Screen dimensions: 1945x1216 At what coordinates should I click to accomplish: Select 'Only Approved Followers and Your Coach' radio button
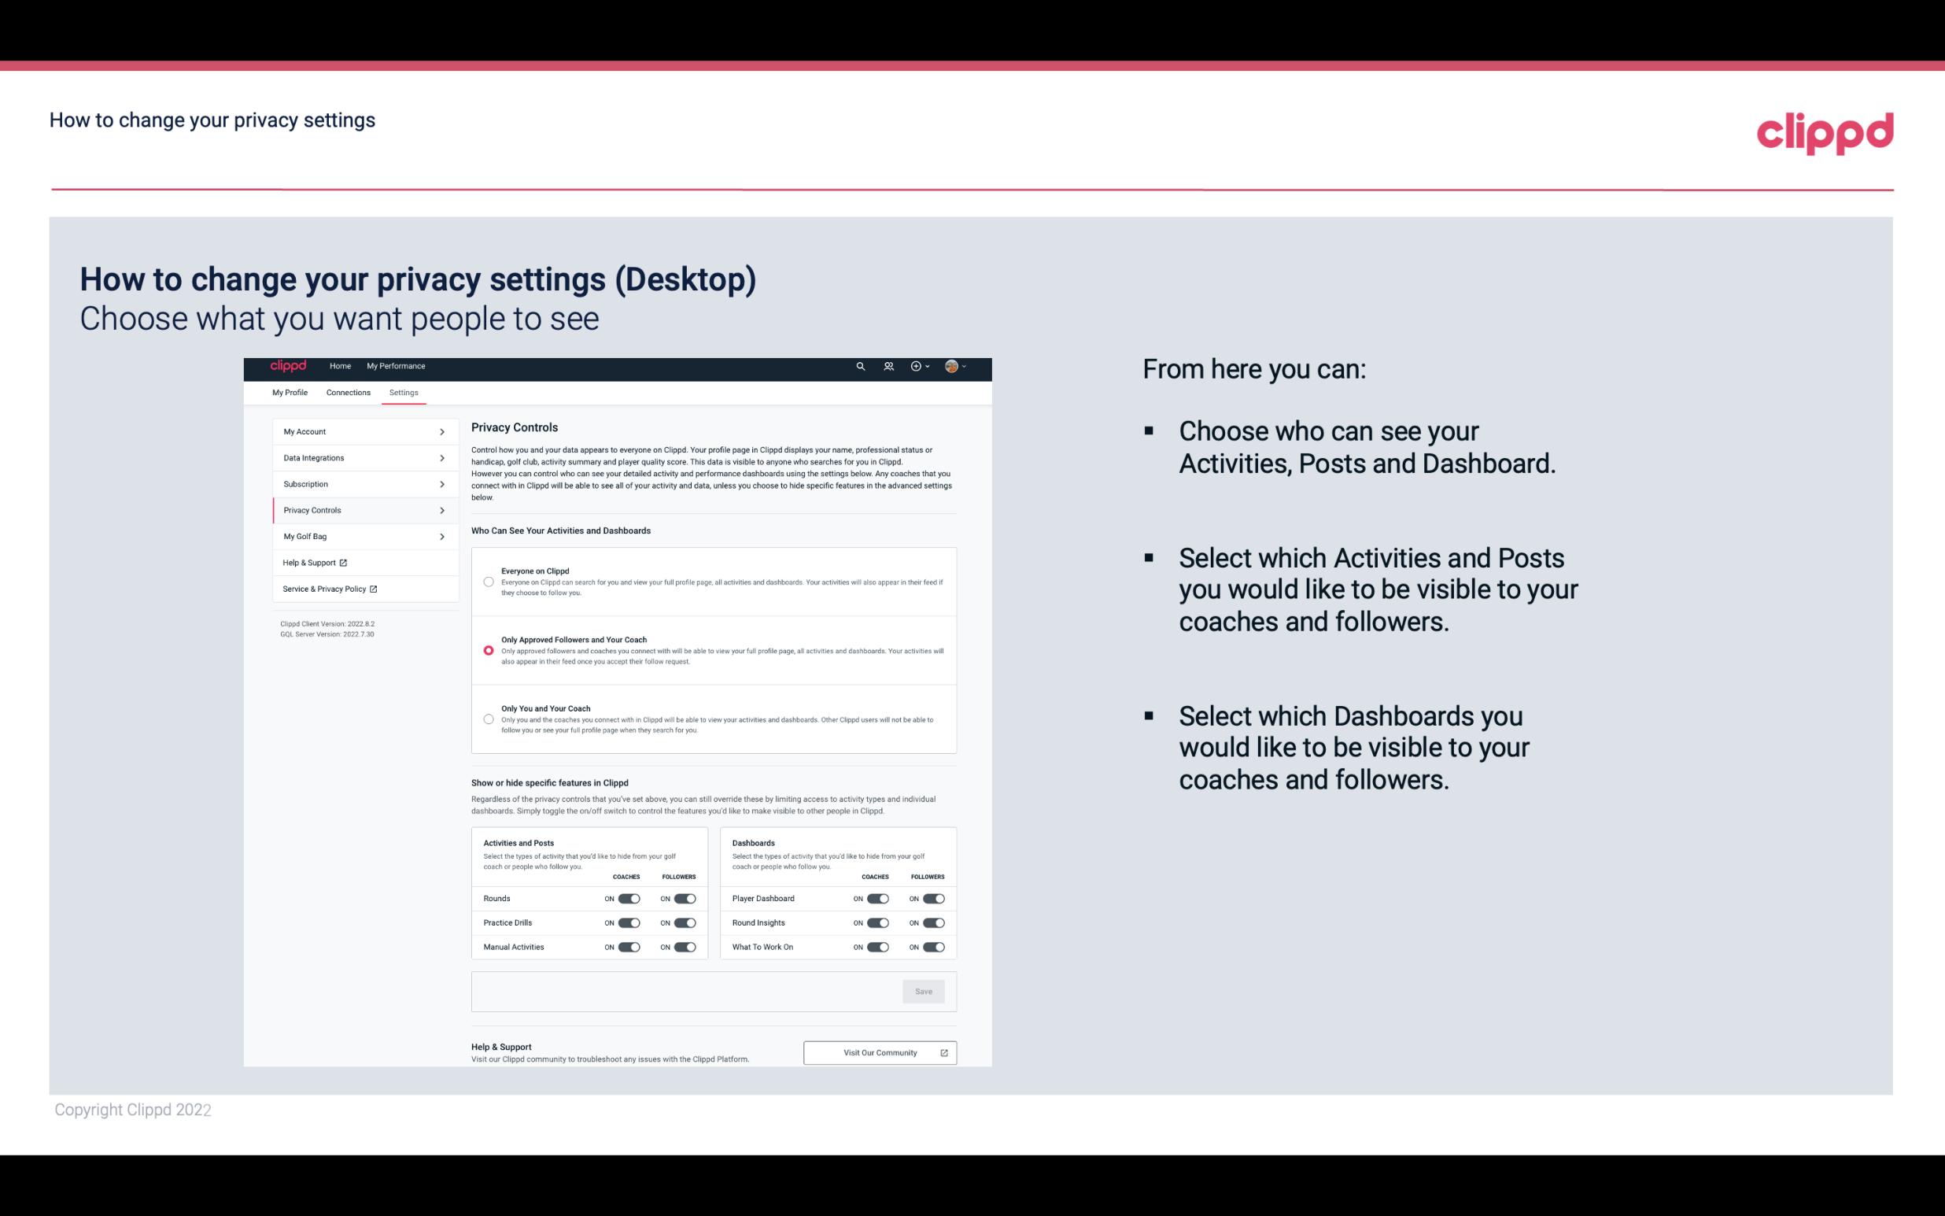(487, 650)
